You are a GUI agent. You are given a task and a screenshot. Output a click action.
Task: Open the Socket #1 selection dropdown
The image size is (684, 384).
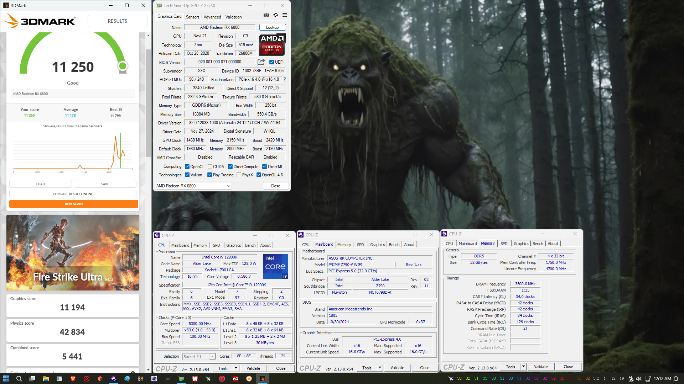click(x=199, y=356)
